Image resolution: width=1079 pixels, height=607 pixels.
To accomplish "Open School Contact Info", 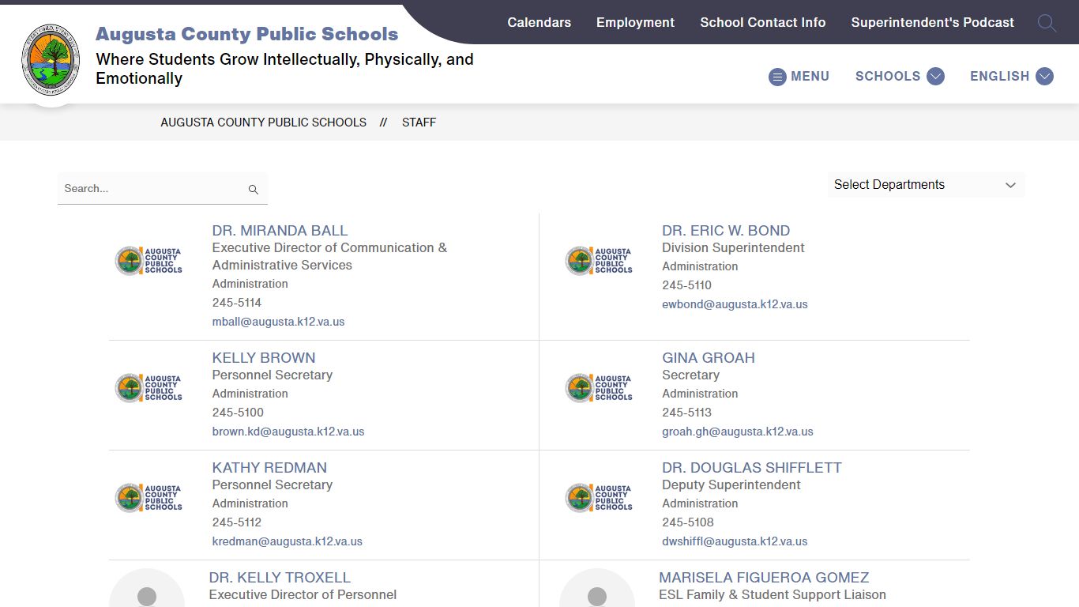I will point(763,22).
